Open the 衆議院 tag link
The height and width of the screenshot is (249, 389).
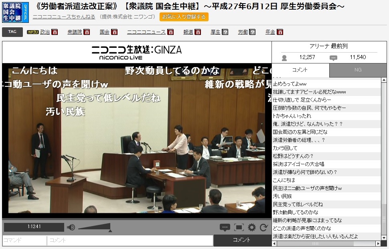(75, 32)
